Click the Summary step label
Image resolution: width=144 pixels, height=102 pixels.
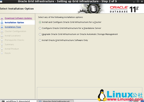pyautogui.click(x=9, y=45)
